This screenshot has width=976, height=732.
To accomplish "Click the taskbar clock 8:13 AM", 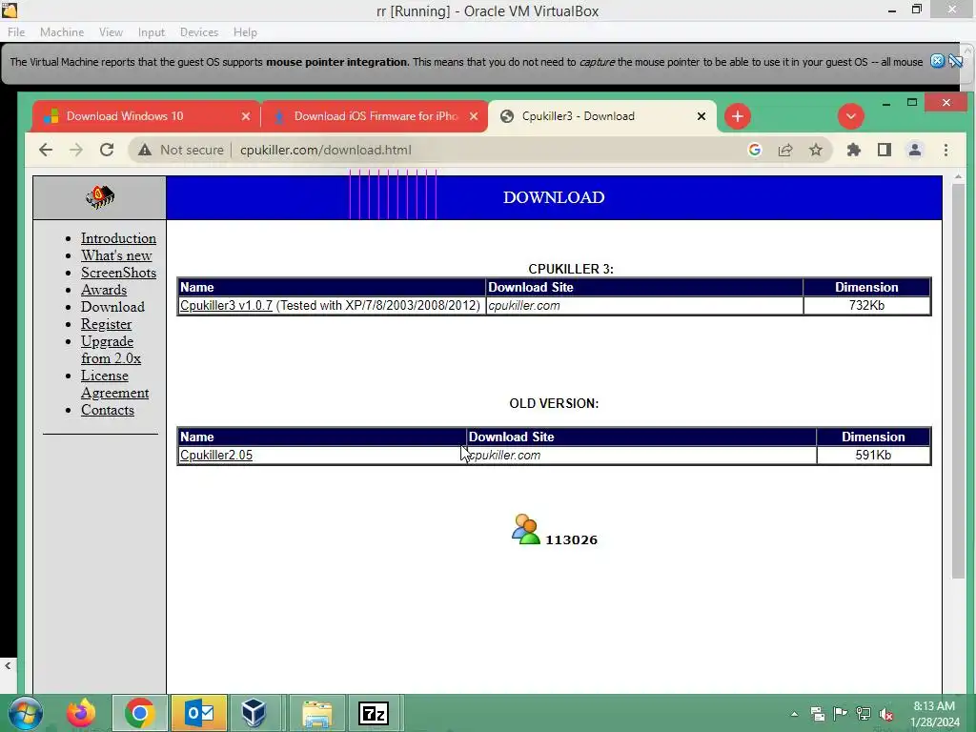I will (x=934, y=706).
